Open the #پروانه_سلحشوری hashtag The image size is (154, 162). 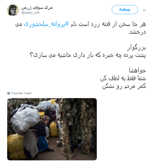click(46, 24)
